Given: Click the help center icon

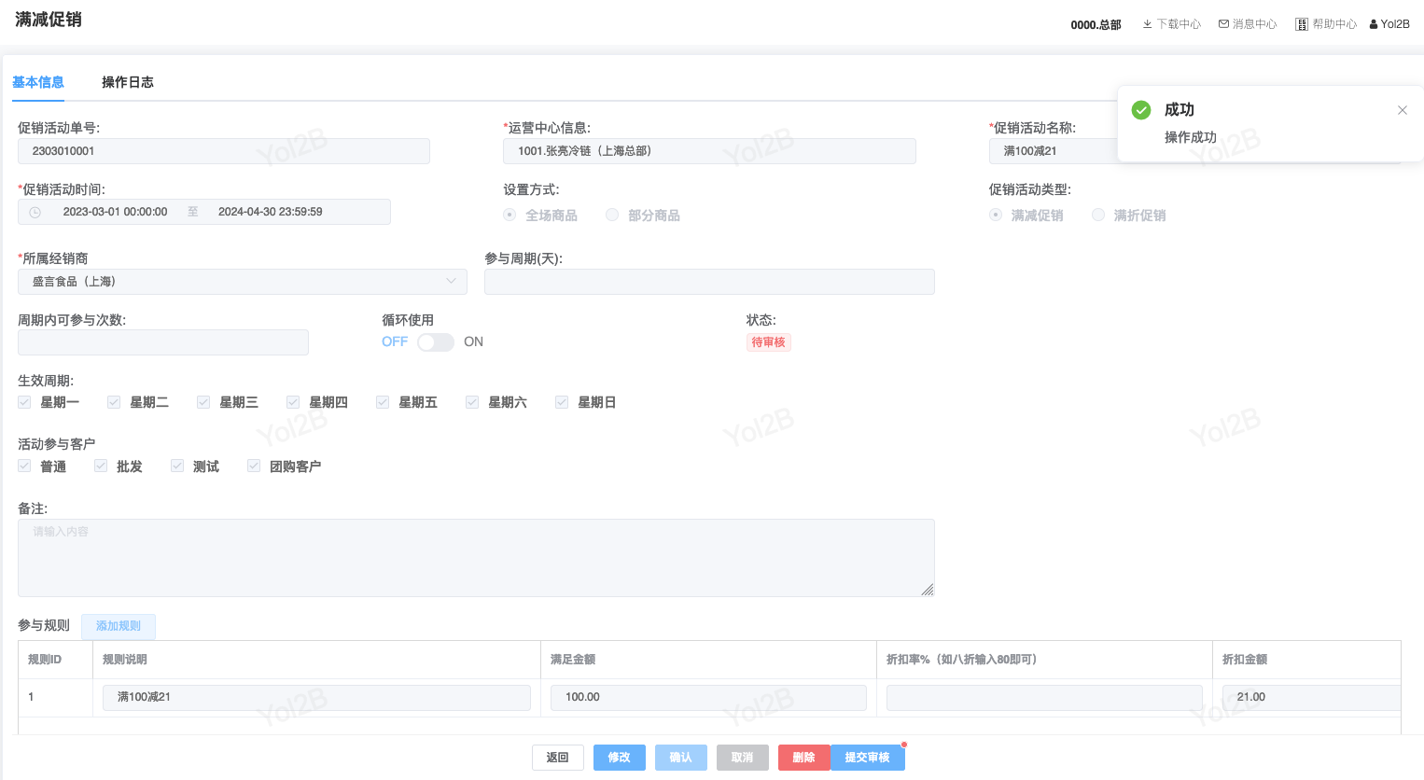Looking at the screenshot, I should click(1302, 24).
